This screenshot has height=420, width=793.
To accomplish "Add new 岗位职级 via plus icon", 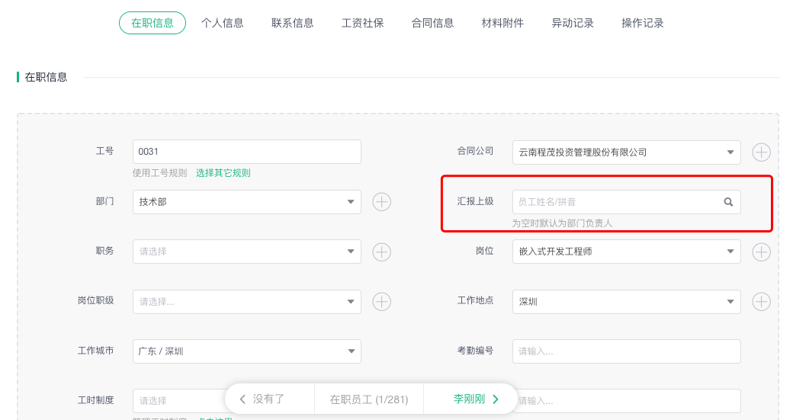I will [382, 302].
